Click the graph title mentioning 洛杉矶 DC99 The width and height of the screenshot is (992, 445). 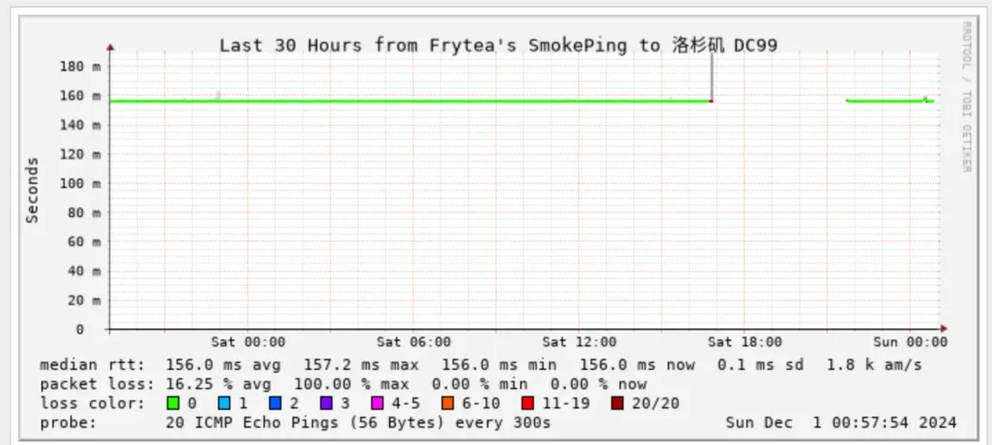(x=498, y=46)
